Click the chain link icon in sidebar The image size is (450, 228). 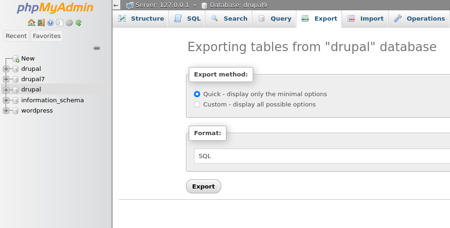point(97,48)
